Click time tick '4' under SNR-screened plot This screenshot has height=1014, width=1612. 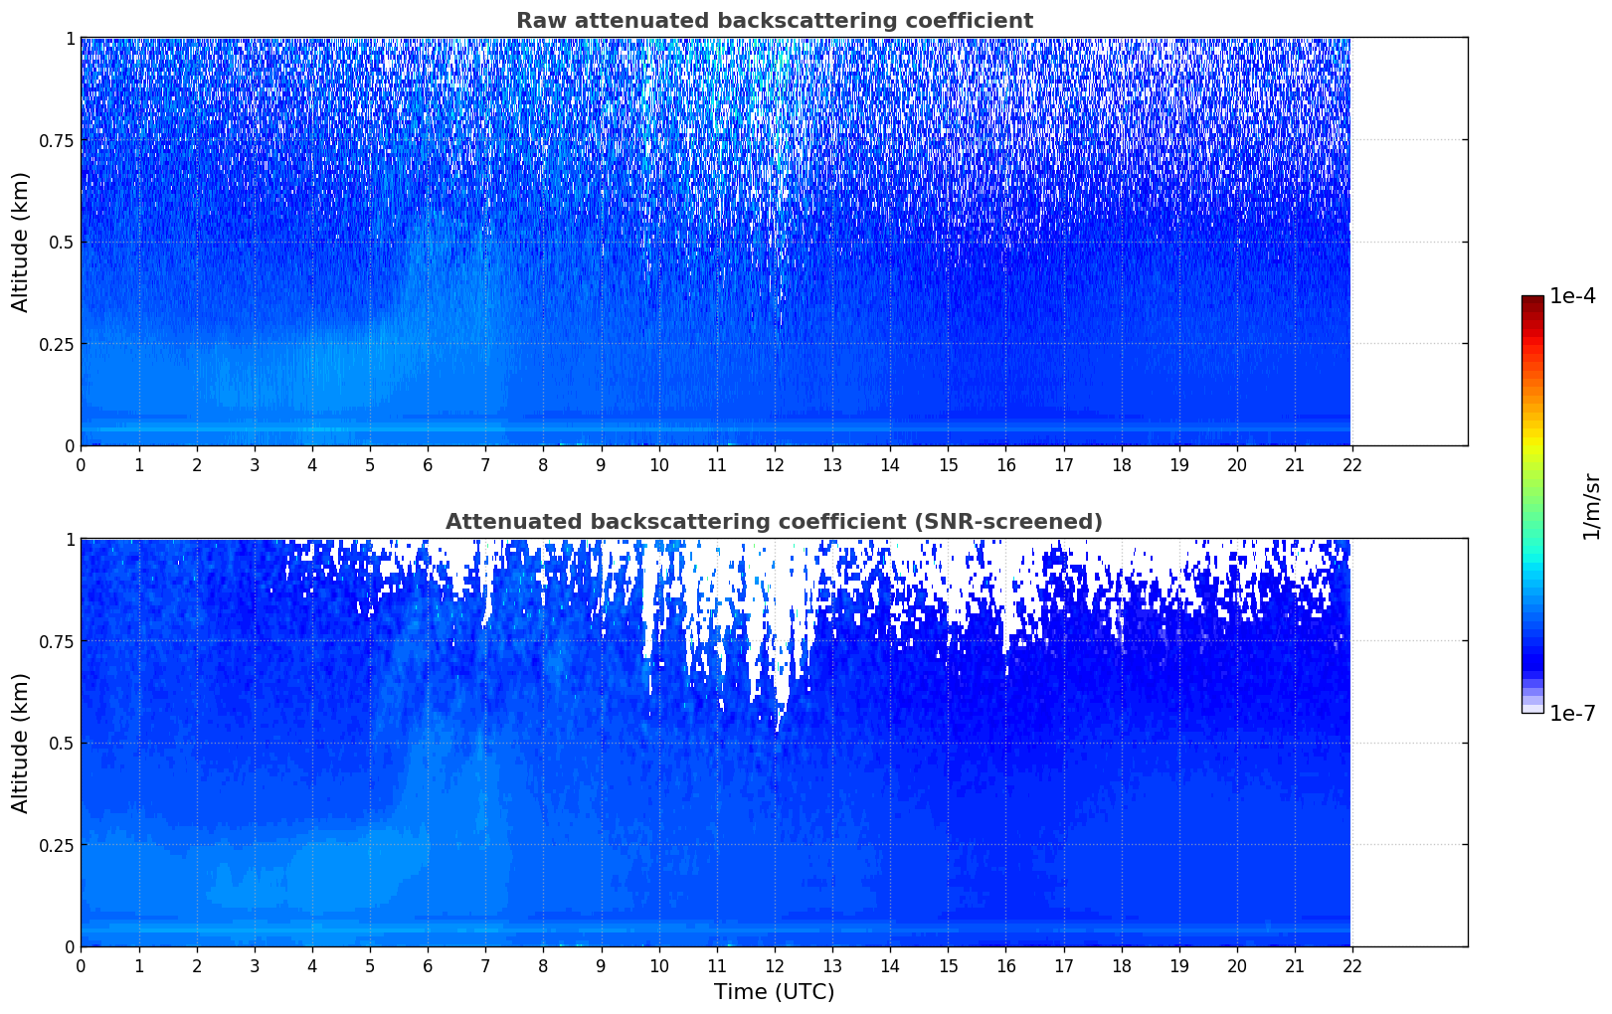pyautogui.click(x=312, y=965)
